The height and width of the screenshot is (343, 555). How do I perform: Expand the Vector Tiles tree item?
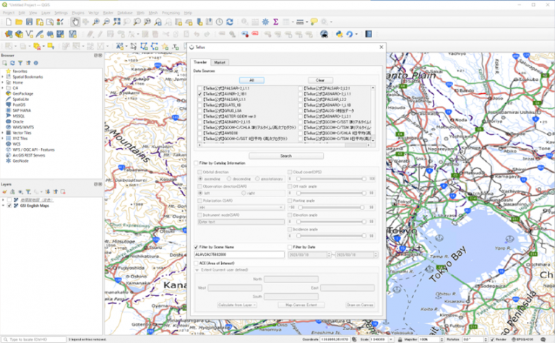[3, 133]
